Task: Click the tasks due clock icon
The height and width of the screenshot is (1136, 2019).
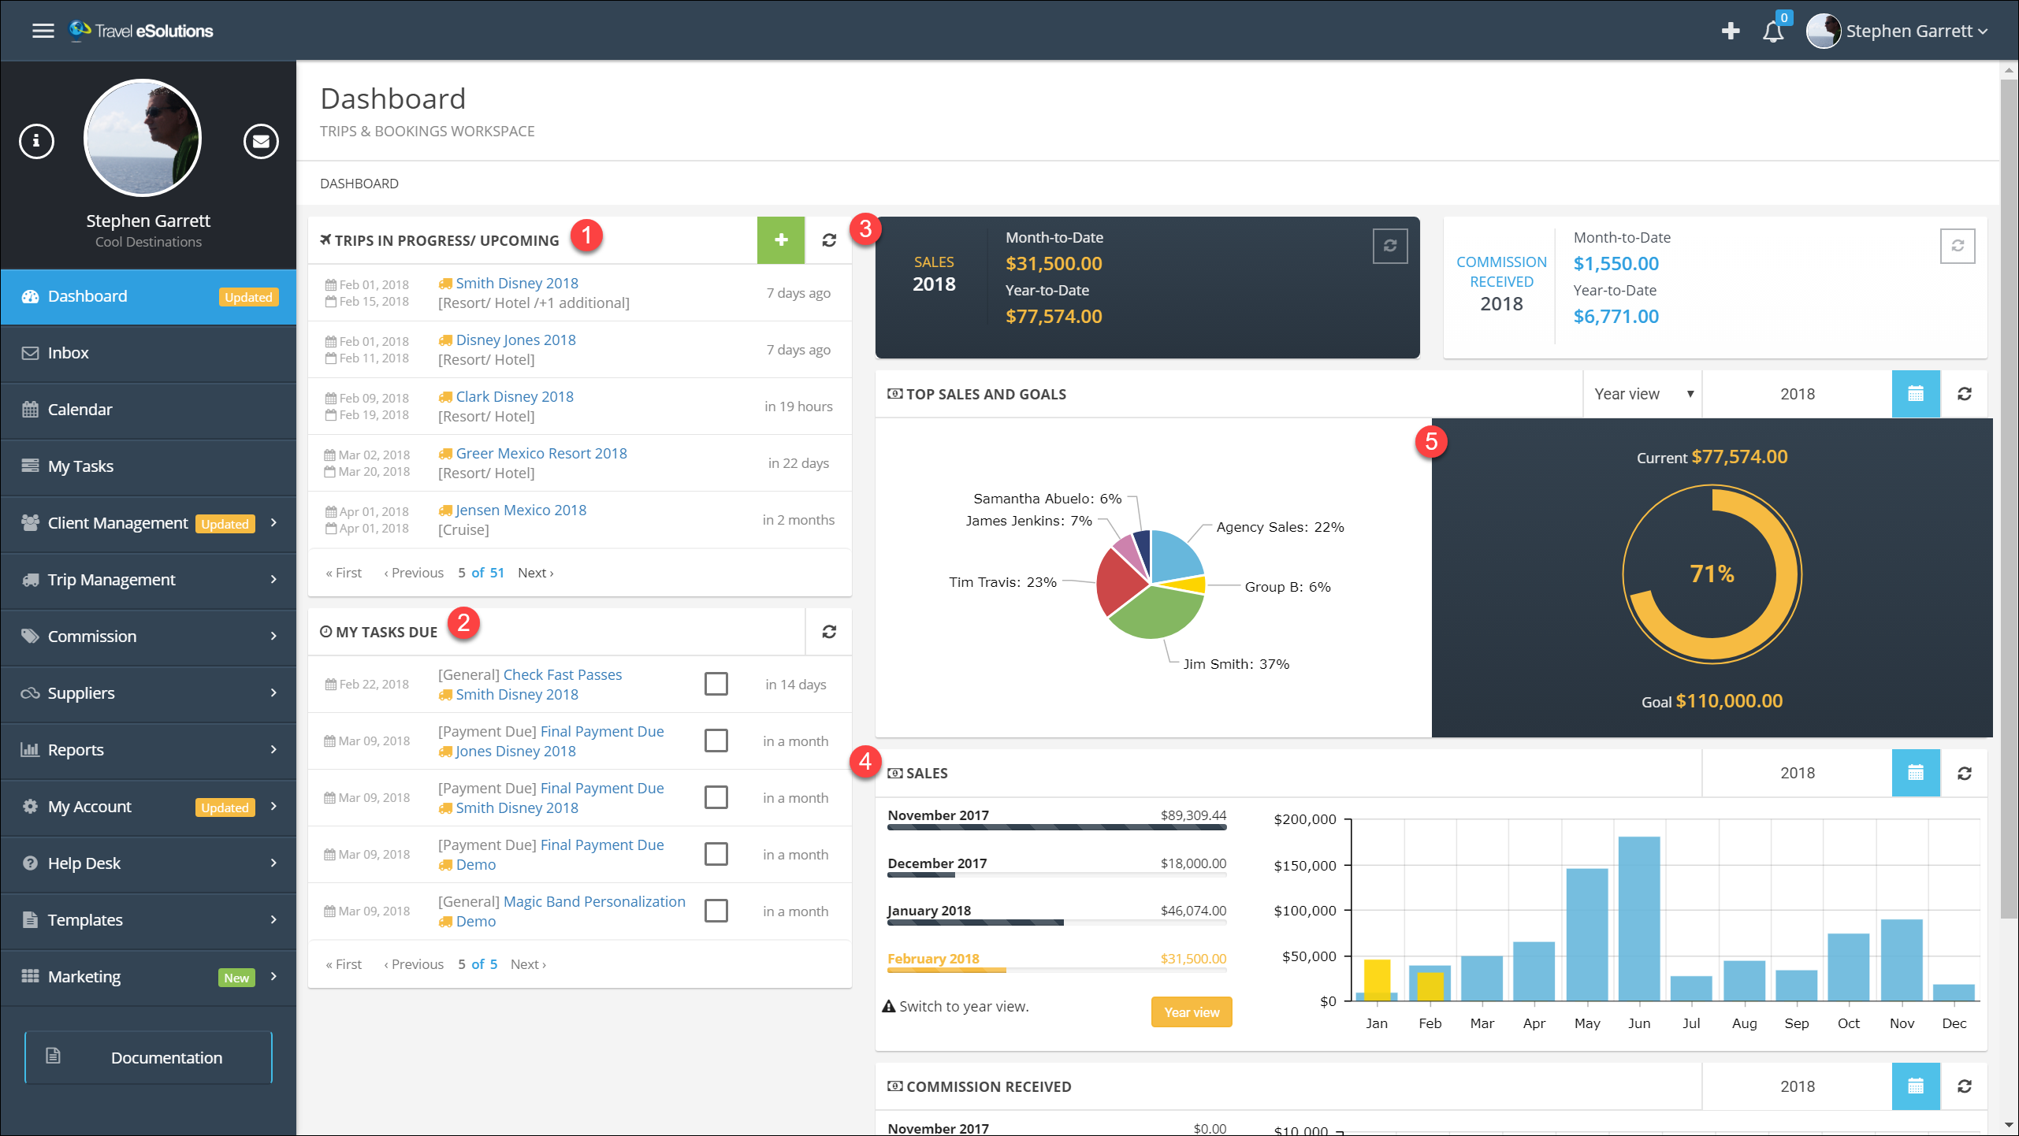Action: point(325,629)
